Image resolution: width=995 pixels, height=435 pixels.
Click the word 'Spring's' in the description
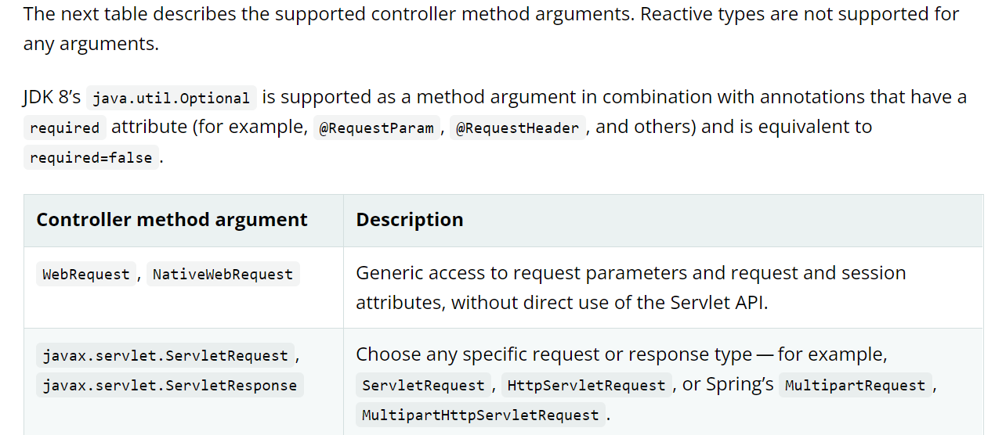coord(739,385)
